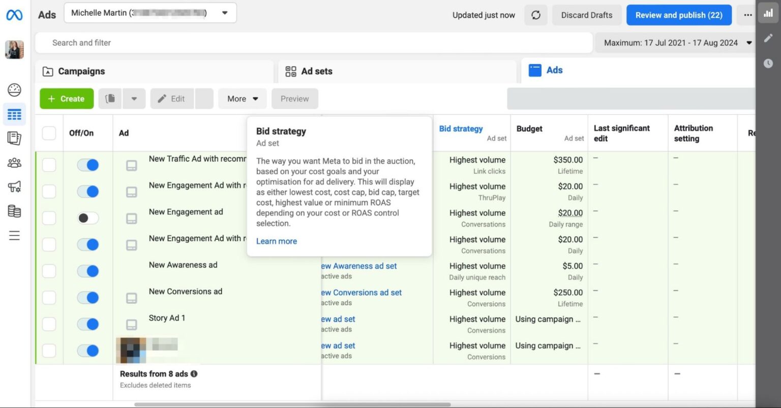This screenshot has height=408, width=781.
Task: Open the Audiences people icon in sidebar
Action: (x=14, y=163)
